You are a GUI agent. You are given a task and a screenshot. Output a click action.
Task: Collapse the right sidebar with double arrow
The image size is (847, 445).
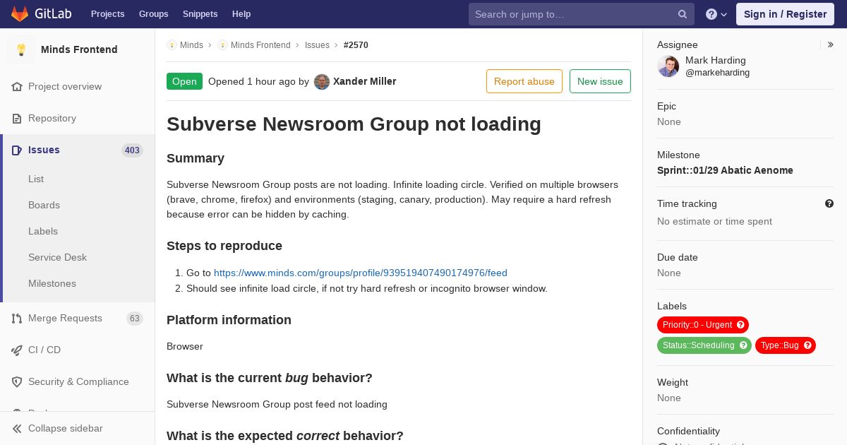click(x=831, y=44)
